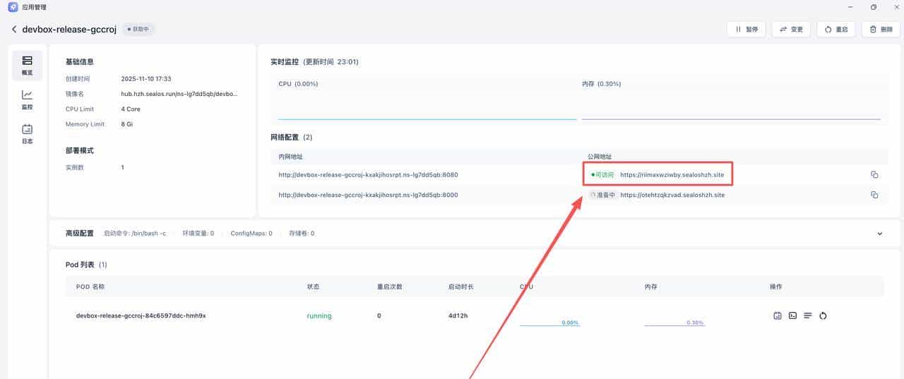Click the 创建时间 value 2025-11-10 17:33

pos(146,79)
